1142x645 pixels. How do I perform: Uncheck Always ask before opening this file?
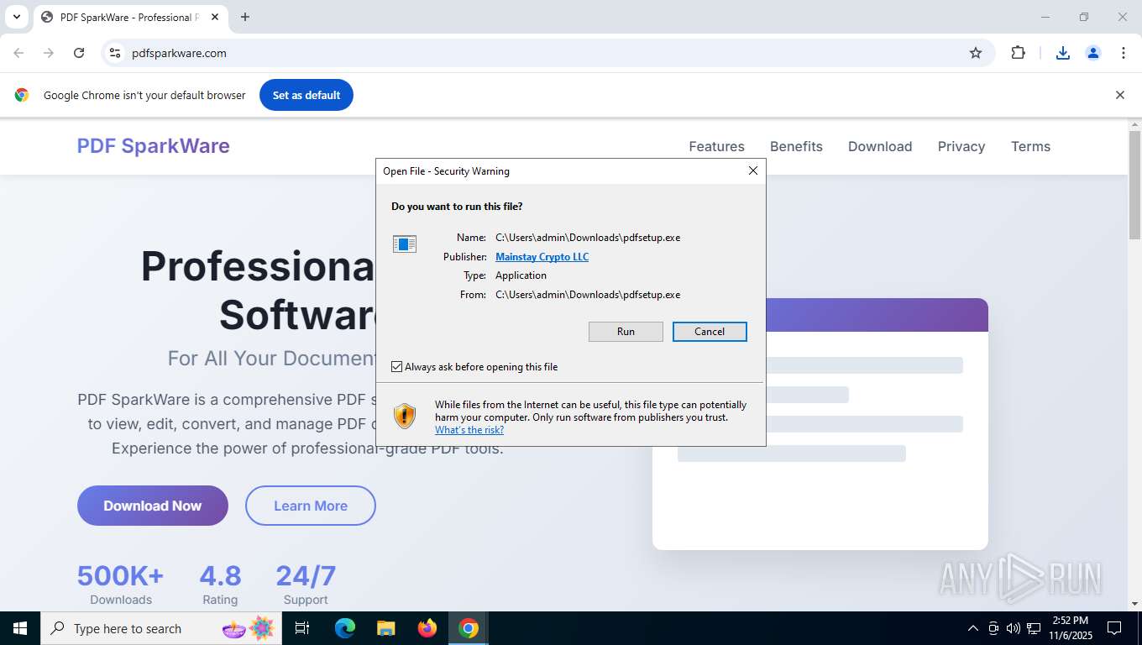tap(397, 367)
